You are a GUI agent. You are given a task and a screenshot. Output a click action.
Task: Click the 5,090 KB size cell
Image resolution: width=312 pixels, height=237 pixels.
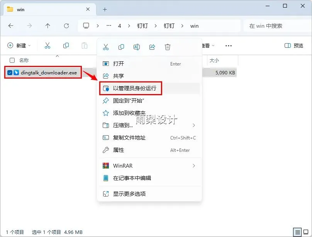point(225,72)
